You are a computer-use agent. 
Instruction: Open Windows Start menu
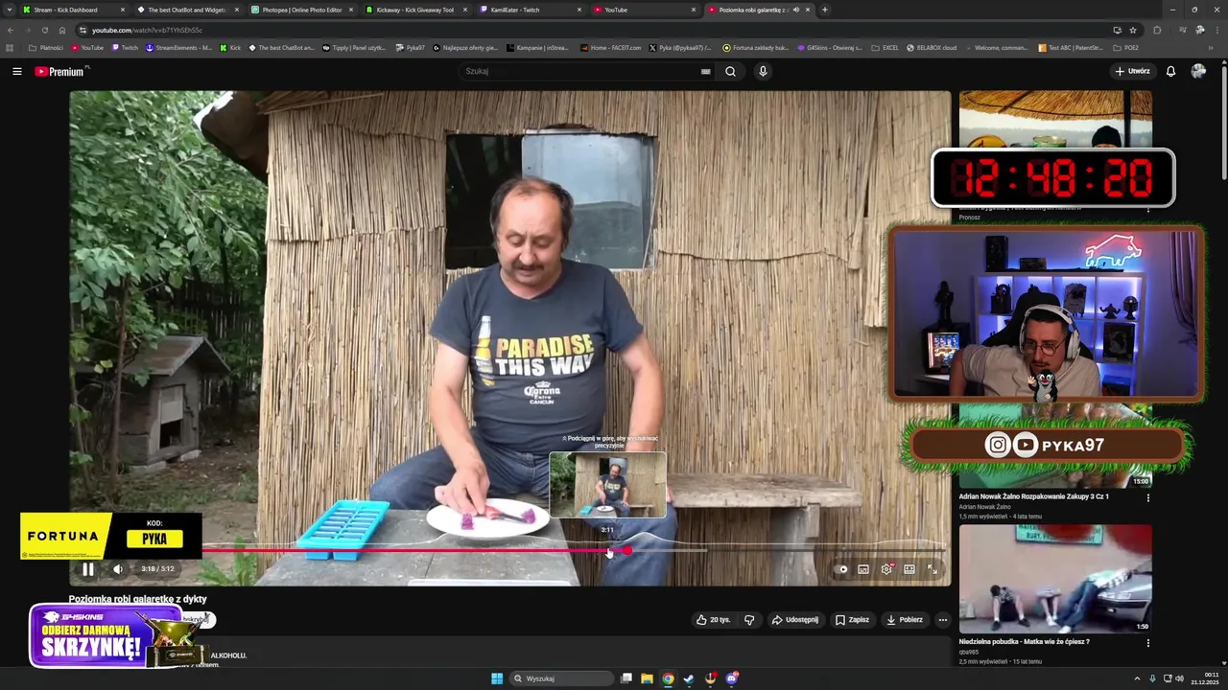[497, 678]
